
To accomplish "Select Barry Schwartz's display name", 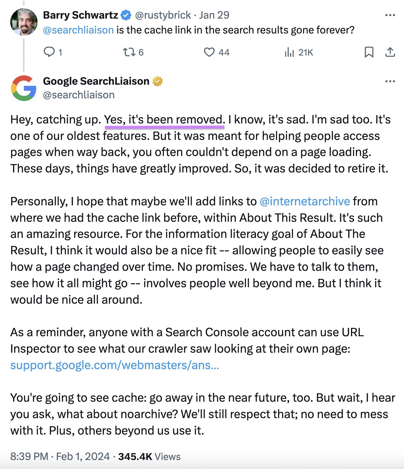I will (80, 14).
